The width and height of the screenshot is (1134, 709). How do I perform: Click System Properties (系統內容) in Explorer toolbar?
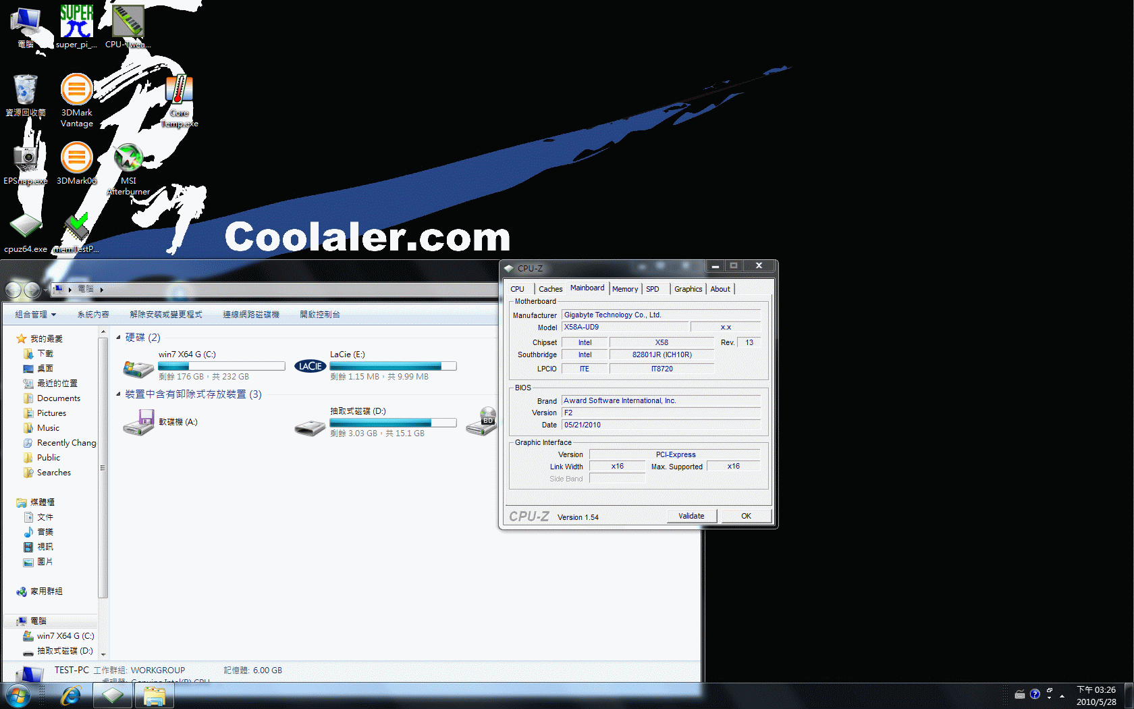pos(93,315)
